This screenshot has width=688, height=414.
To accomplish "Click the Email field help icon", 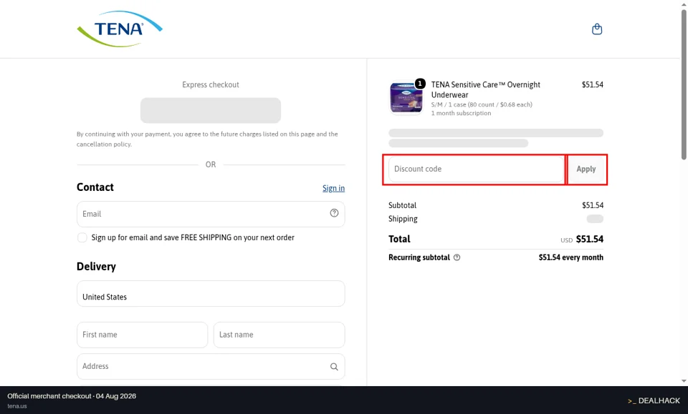I will 334,213.
